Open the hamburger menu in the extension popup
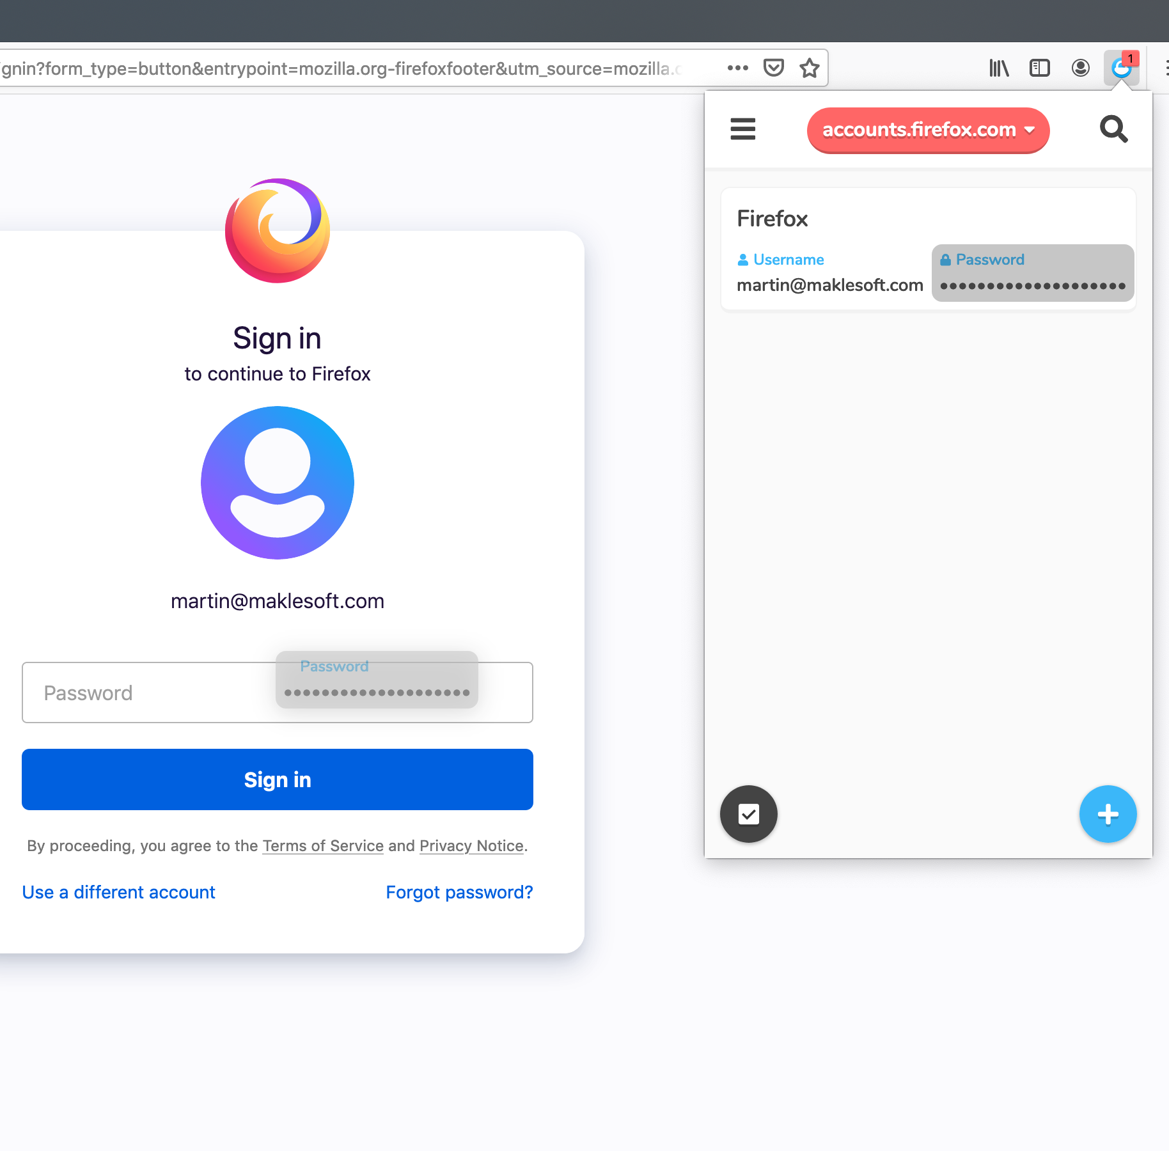The height and width of the screenshot is (1151, 1169). (x=743, y=129)
